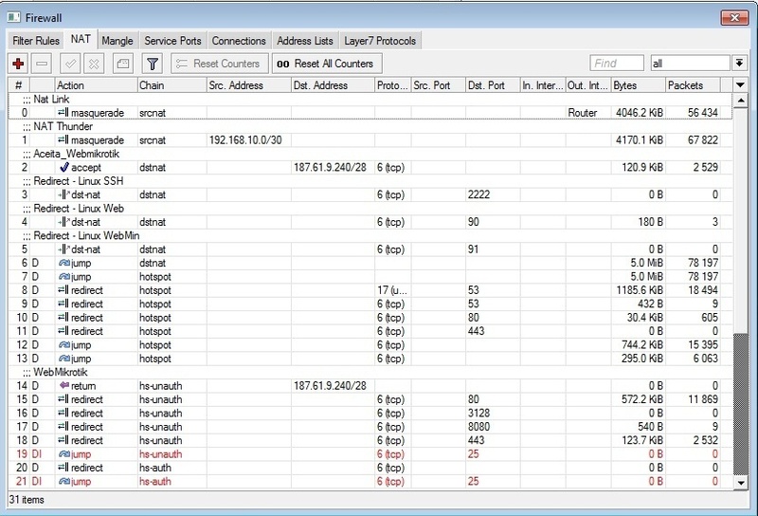Open Layer7 Protocols tab
758x516 pixels.
tap(380, 41)
